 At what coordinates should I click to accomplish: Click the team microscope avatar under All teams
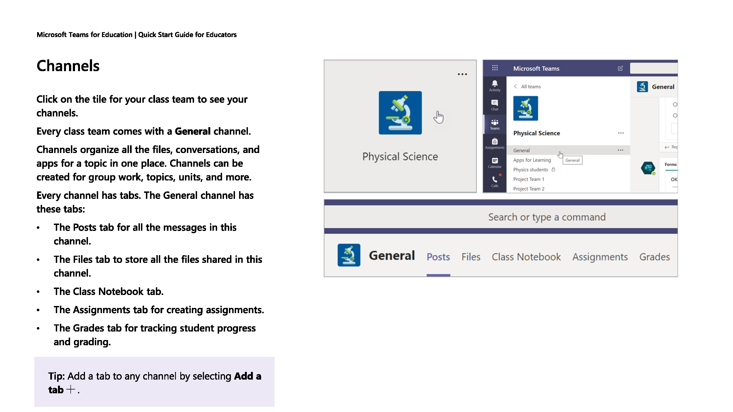click(x=525, y=108)
